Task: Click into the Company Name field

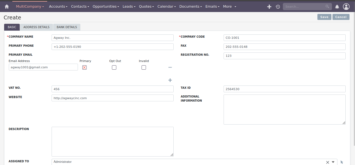Action: click(x=112, y=38)
